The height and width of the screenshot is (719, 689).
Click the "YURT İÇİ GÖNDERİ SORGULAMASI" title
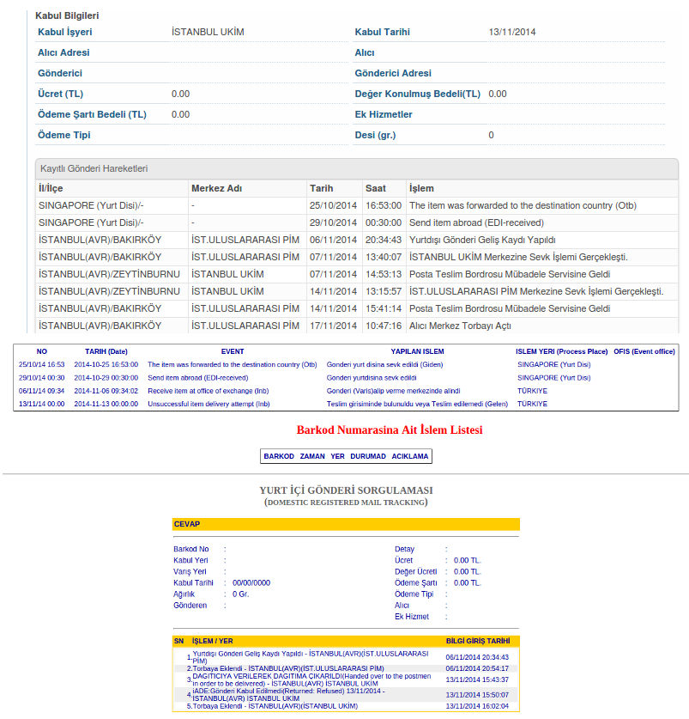[346, 491]
